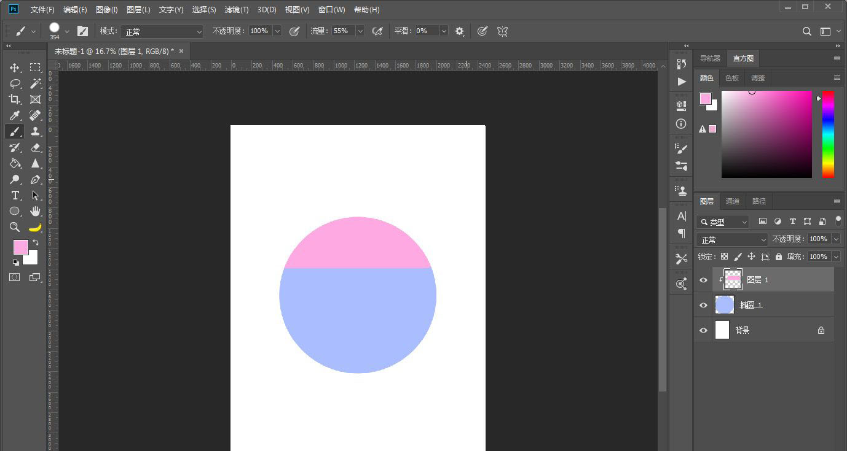Select the Lasso tool
The width and height of the screenshot is (847, 451).
point(15,83)
